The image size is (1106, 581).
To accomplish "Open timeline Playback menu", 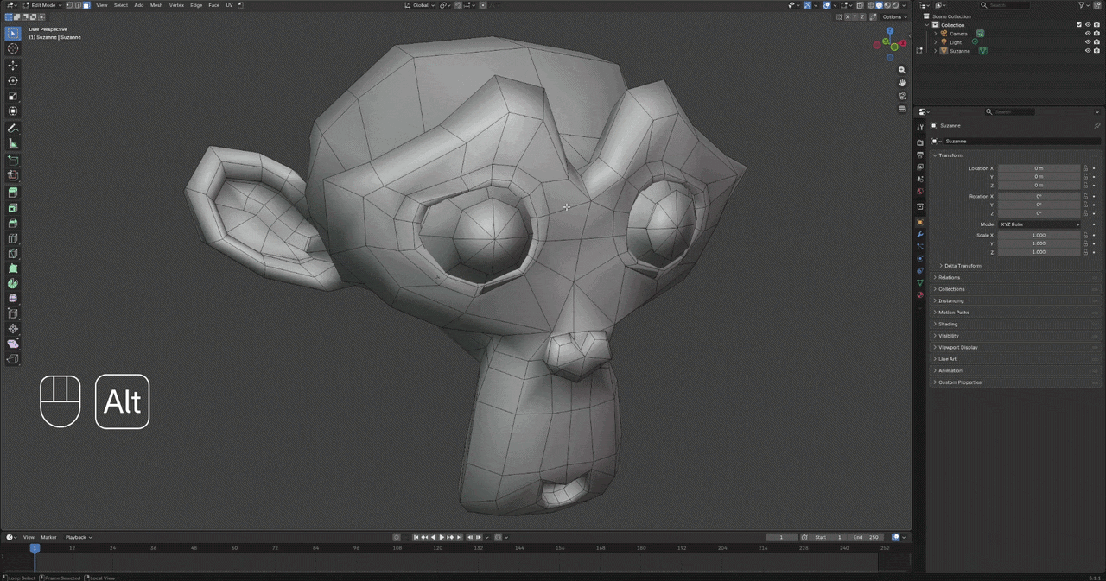I will coord(78,537).
